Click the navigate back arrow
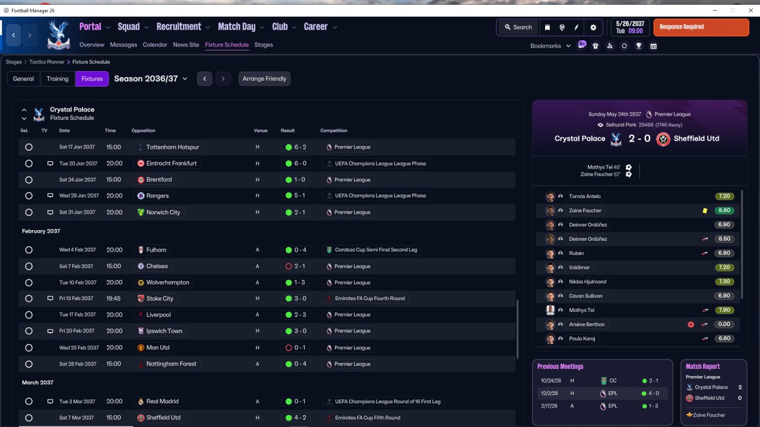The image size is (760, 427). point(14,35)
